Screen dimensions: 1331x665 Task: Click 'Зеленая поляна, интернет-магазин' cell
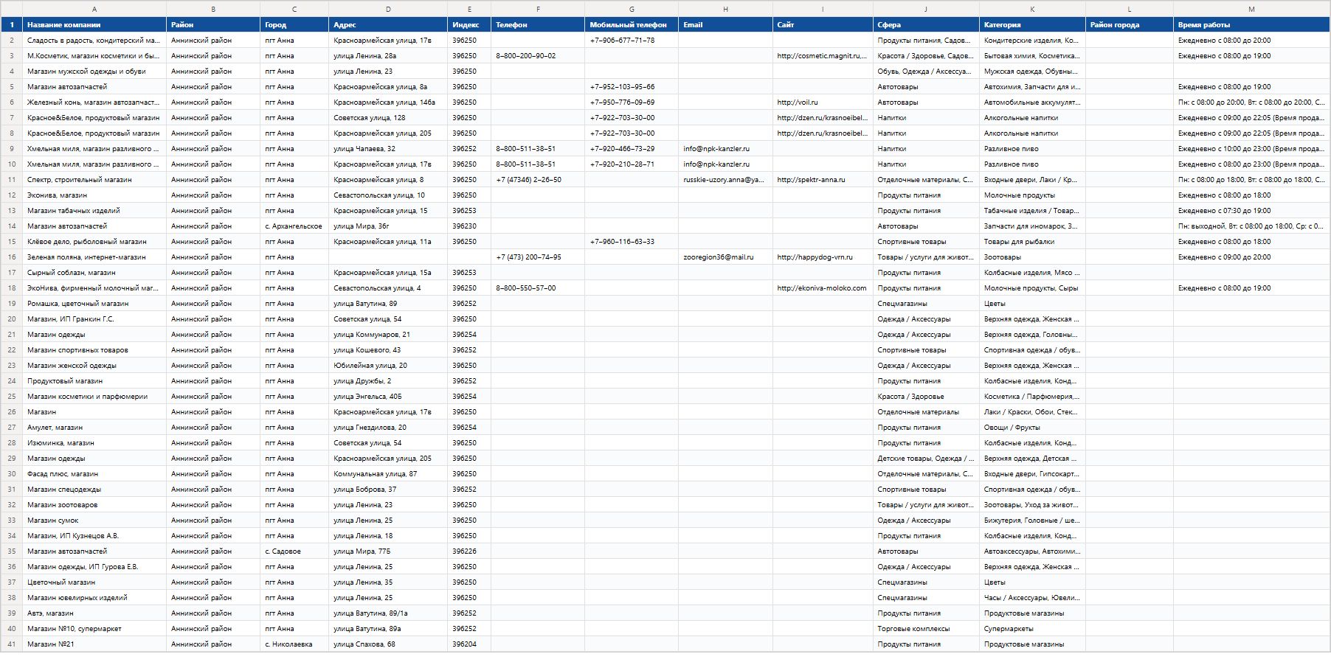click(x=94, y=257)
